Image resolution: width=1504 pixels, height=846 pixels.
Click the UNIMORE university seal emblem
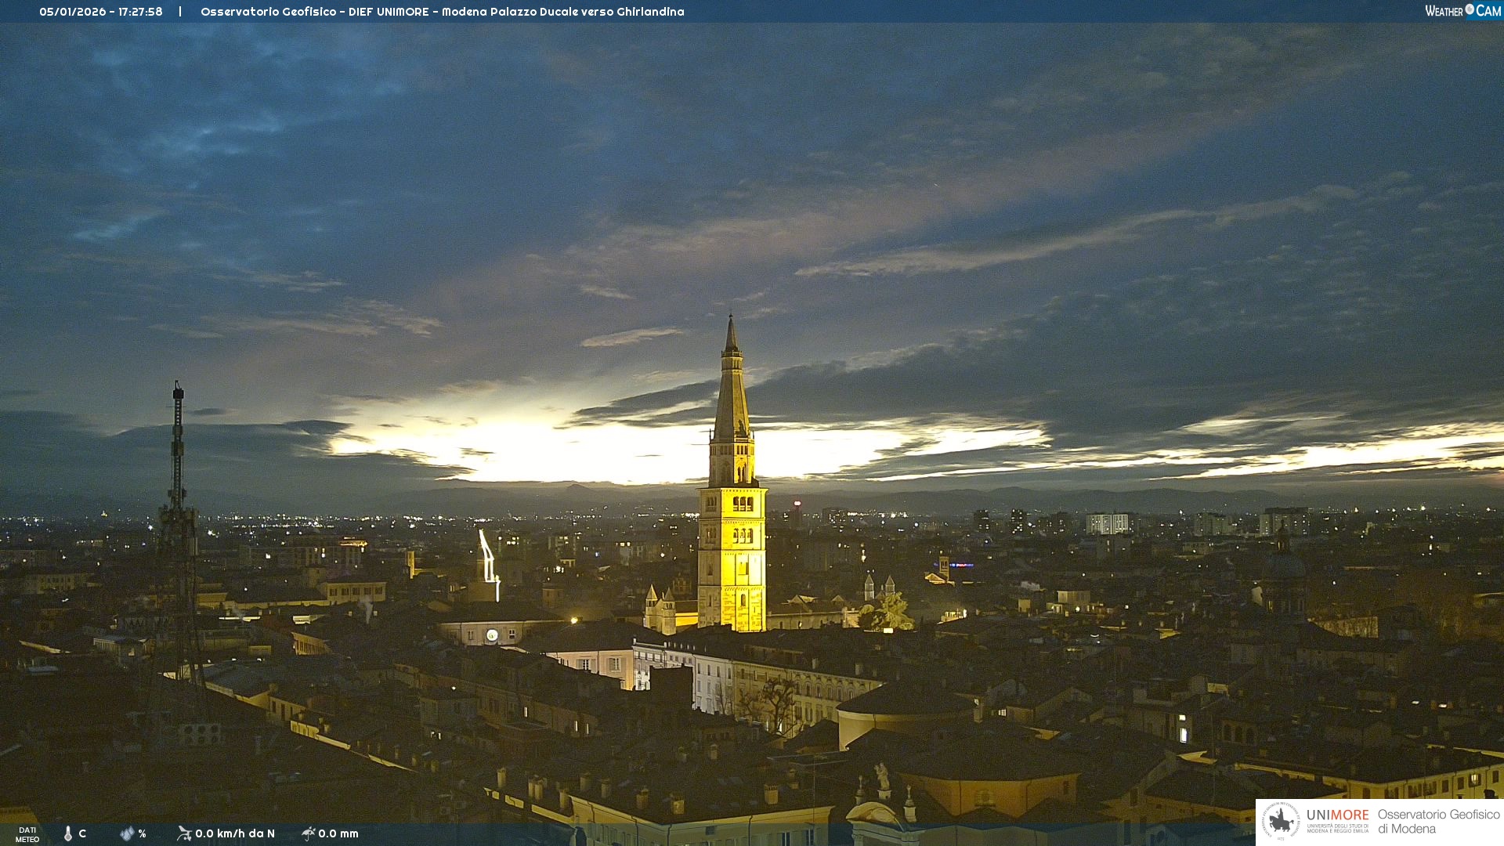click(1281, 821)
